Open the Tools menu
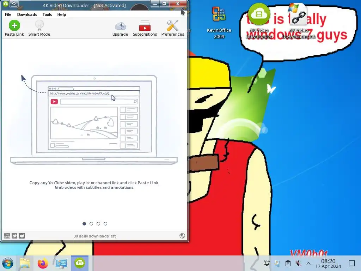 coord(47,14)
